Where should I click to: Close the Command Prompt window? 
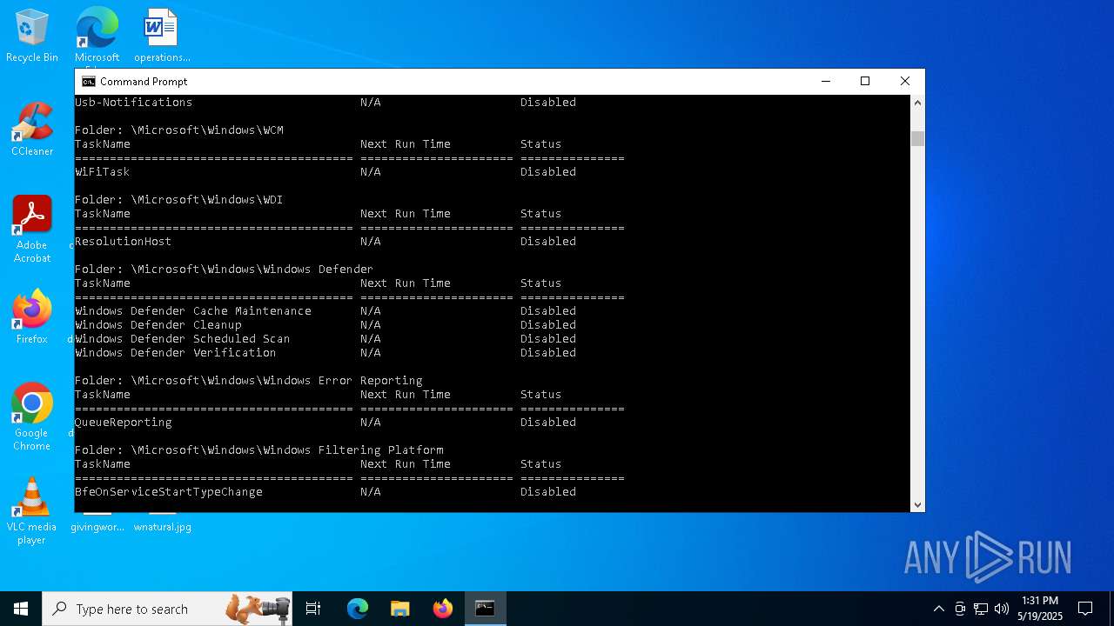905,82
